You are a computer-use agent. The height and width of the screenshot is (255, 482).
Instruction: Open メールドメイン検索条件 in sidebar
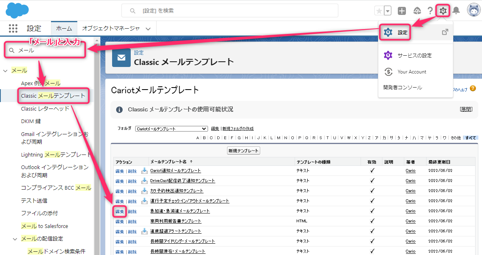click(x=56, y=252)
